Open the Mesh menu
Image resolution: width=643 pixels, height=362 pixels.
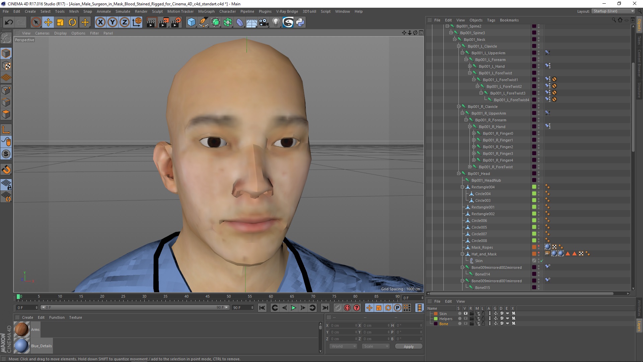point(74,11)
